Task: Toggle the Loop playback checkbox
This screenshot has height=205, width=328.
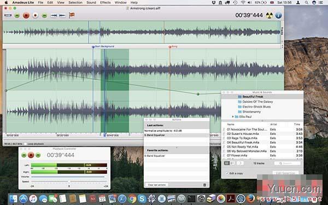Action: click(x=25, y=144)
